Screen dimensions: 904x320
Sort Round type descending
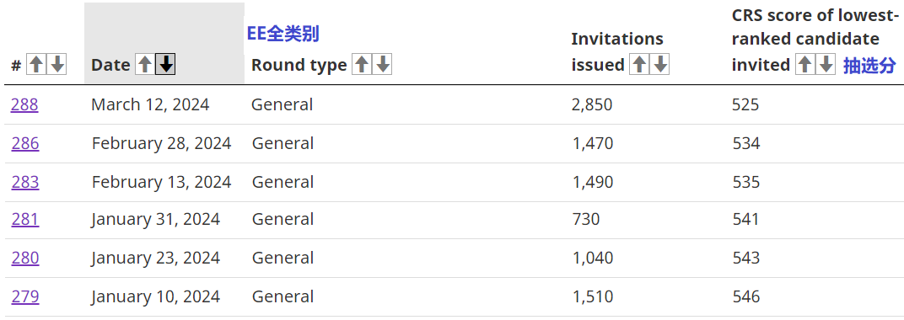[383, 65]
